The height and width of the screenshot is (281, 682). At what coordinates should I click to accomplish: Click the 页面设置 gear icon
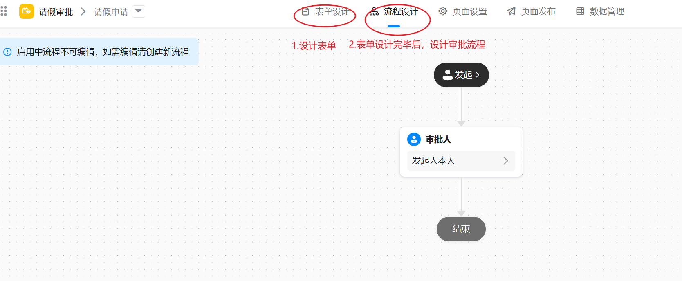tap(443, 11)
